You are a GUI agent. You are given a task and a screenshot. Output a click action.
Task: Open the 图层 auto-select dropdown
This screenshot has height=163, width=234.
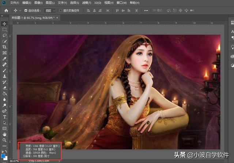50,11
